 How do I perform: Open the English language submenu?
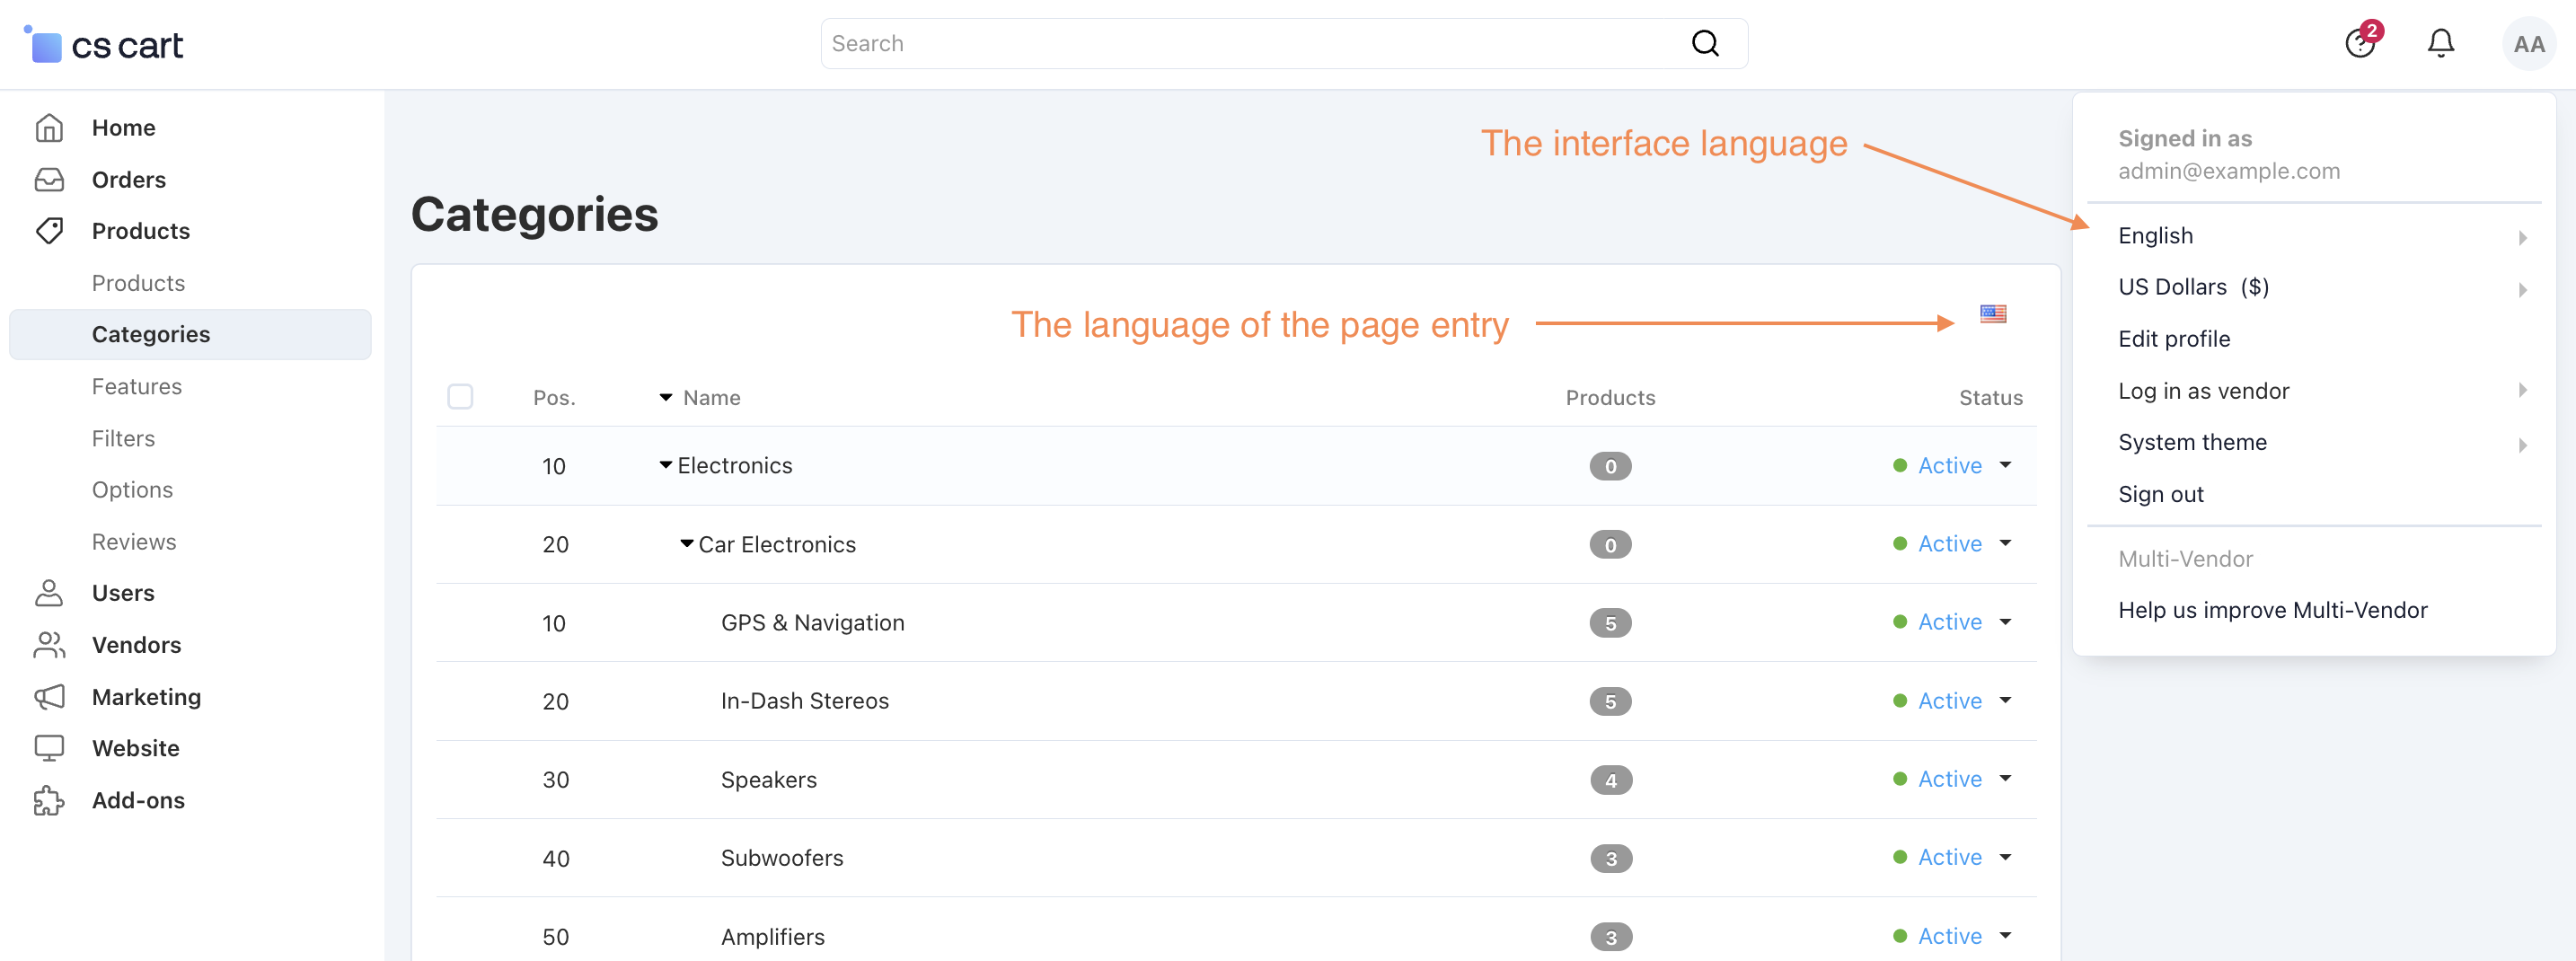click(x=2314, y=236)
